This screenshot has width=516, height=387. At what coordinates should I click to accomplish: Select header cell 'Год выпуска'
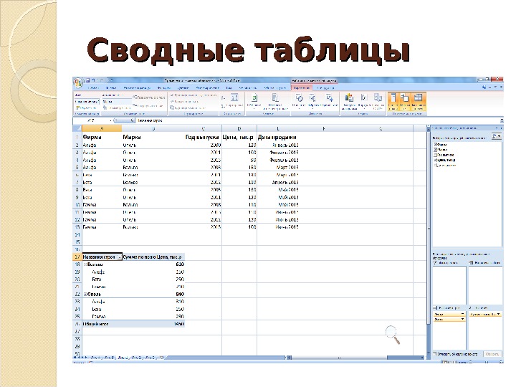tap(202, 137)
